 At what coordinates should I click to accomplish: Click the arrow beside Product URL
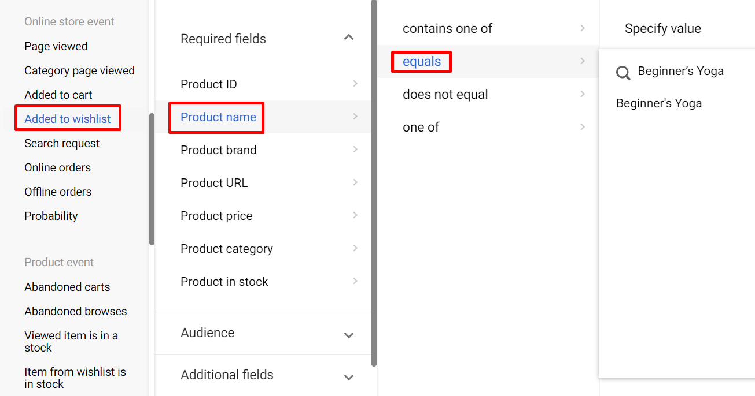(355, 182)
